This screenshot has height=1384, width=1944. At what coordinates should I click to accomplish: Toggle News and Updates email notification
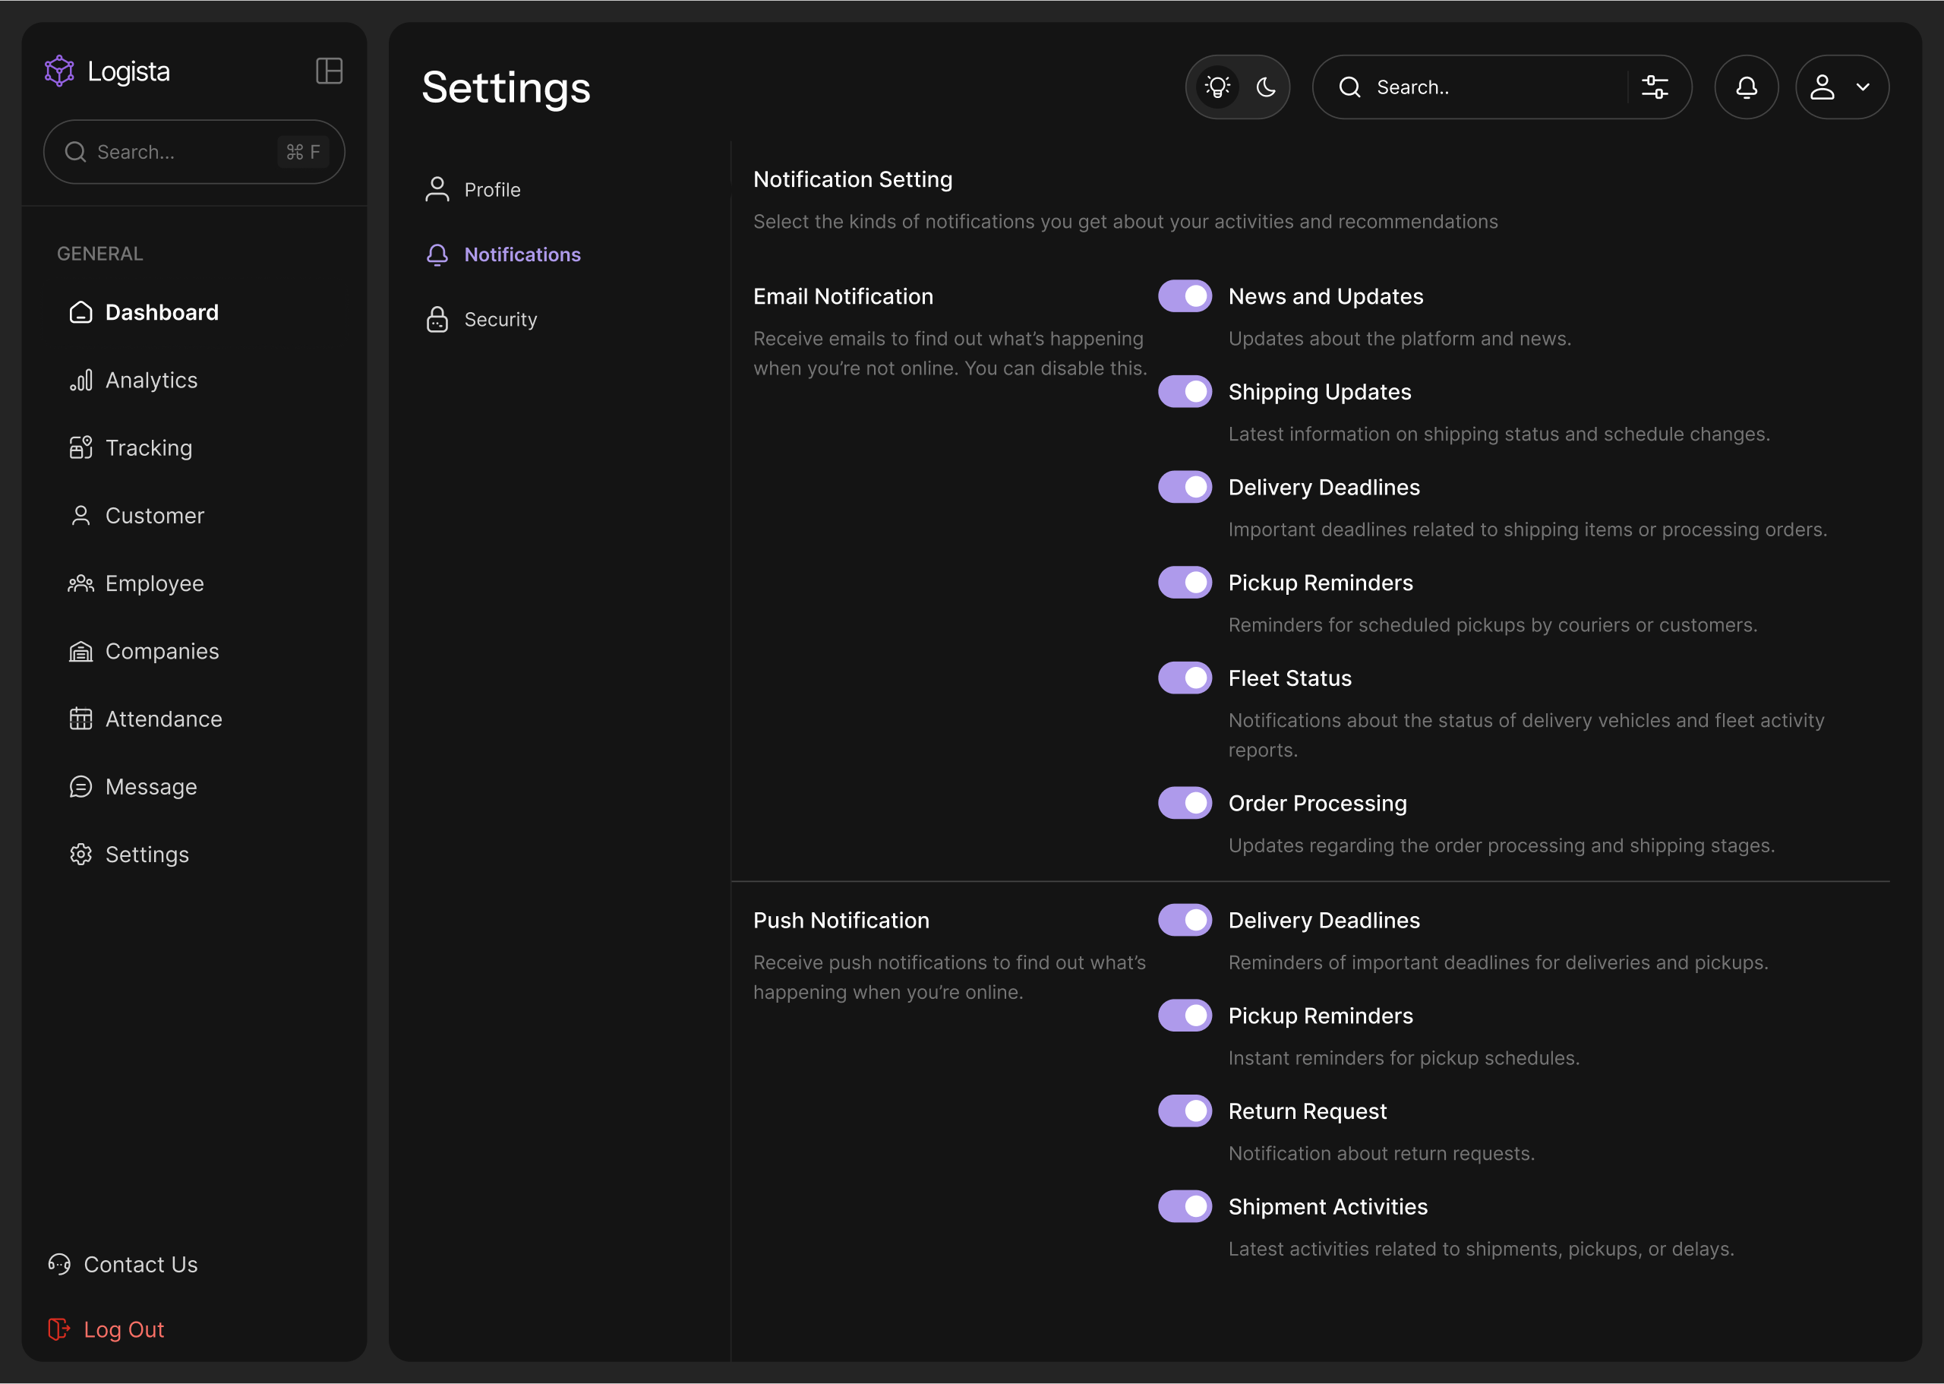1185,295
